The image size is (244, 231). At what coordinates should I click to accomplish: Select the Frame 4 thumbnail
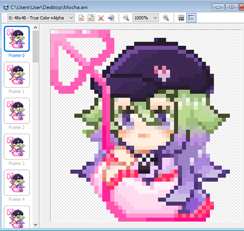(x=17, y=183)
